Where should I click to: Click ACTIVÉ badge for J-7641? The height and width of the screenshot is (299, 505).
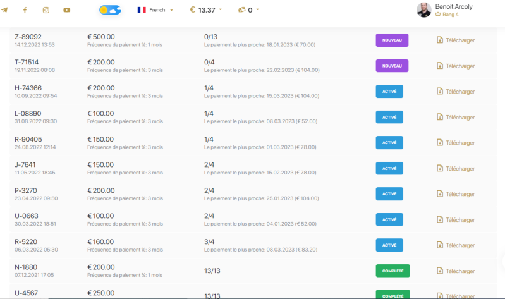click(389, 168)
